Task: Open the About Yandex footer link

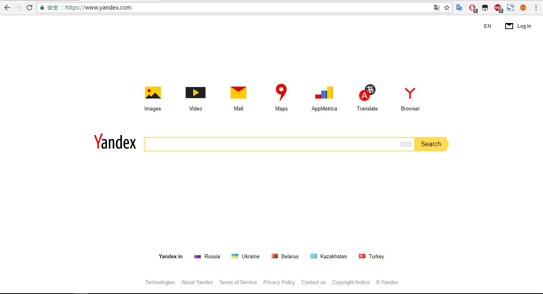Action: pos(197,282)
